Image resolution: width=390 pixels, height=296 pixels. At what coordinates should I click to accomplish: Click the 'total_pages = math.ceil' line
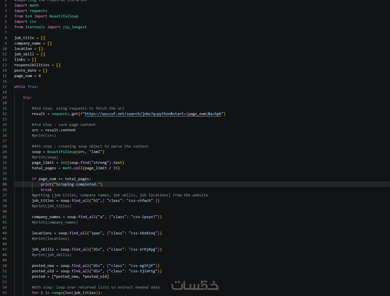click(76, 168)
